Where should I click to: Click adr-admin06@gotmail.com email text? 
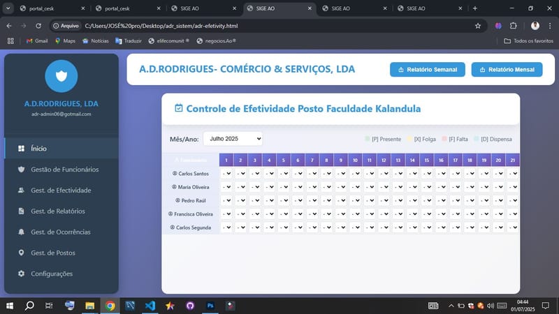(x=61, y=114)
